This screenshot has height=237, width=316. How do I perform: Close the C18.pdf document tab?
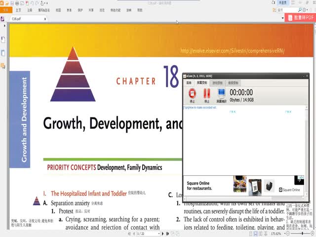[x=45, y=19]
